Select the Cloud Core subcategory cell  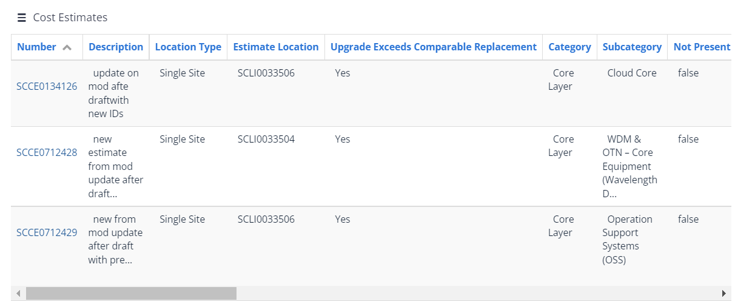pyautogui.click(x=632, y=73)
